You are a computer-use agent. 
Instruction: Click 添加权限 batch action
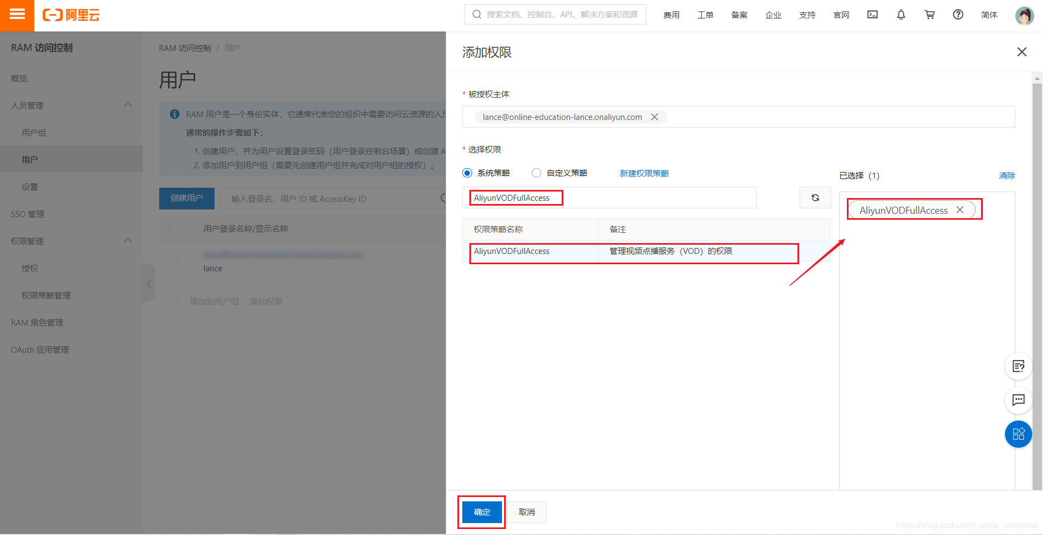[x=266, y=301]
